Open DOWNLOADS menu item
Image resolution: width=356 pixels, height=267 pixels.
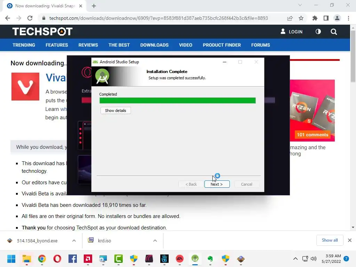pos(154,45)
